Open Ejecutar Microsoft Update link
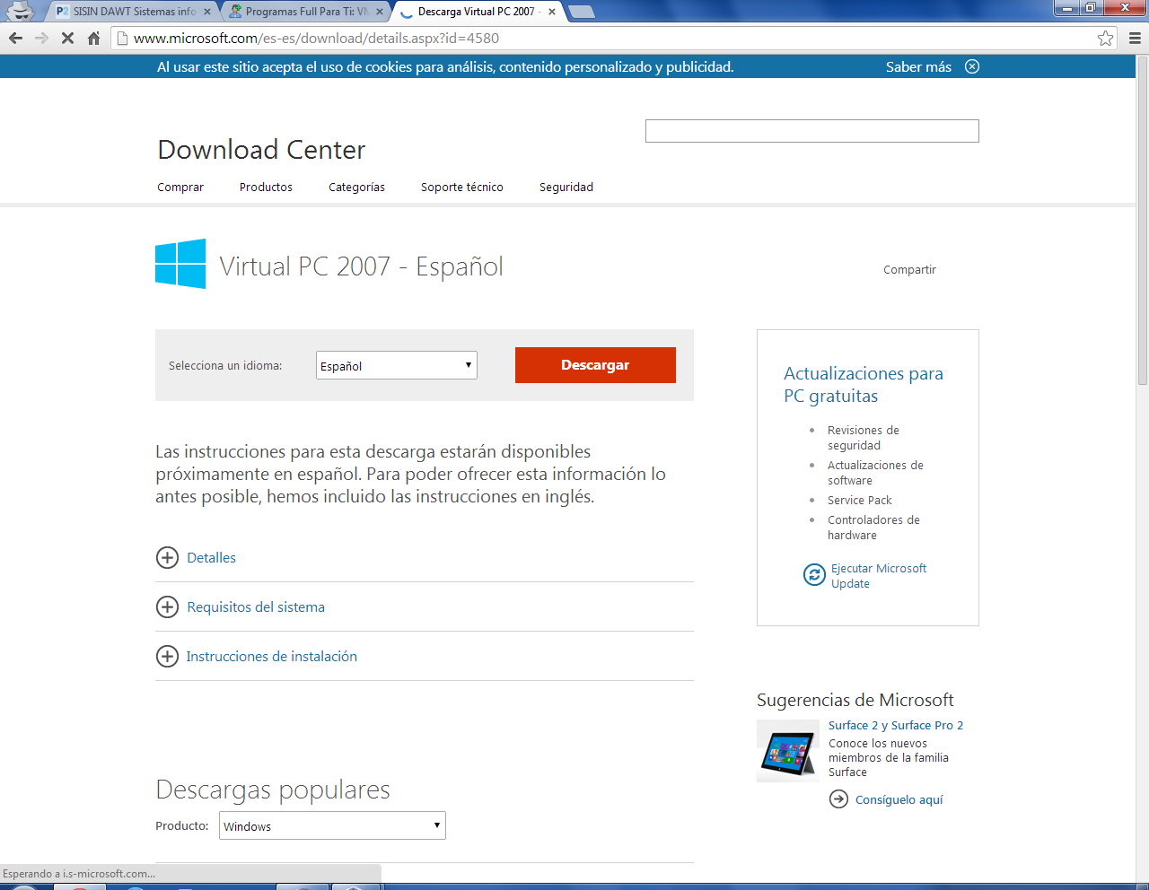Image resolution: width=1149 pixels, height=890 pixels. click(879, 576)
